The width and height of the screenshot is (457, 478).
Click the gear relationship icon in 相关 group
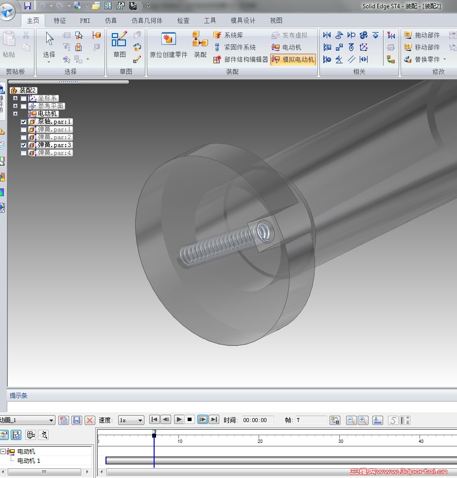tap(364, 35)
